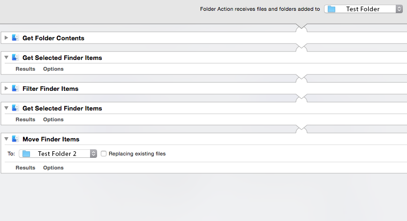407x221 pixels.
Task: Collapse the first Get Selected Finder Items action
Action: (7, 58)
